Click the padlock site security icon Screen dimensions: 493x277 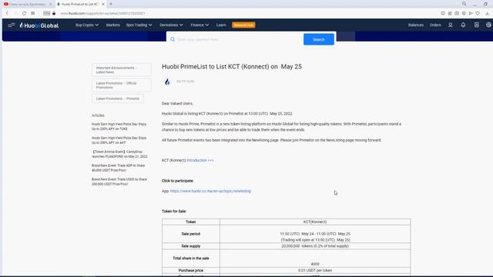(54, 13)
